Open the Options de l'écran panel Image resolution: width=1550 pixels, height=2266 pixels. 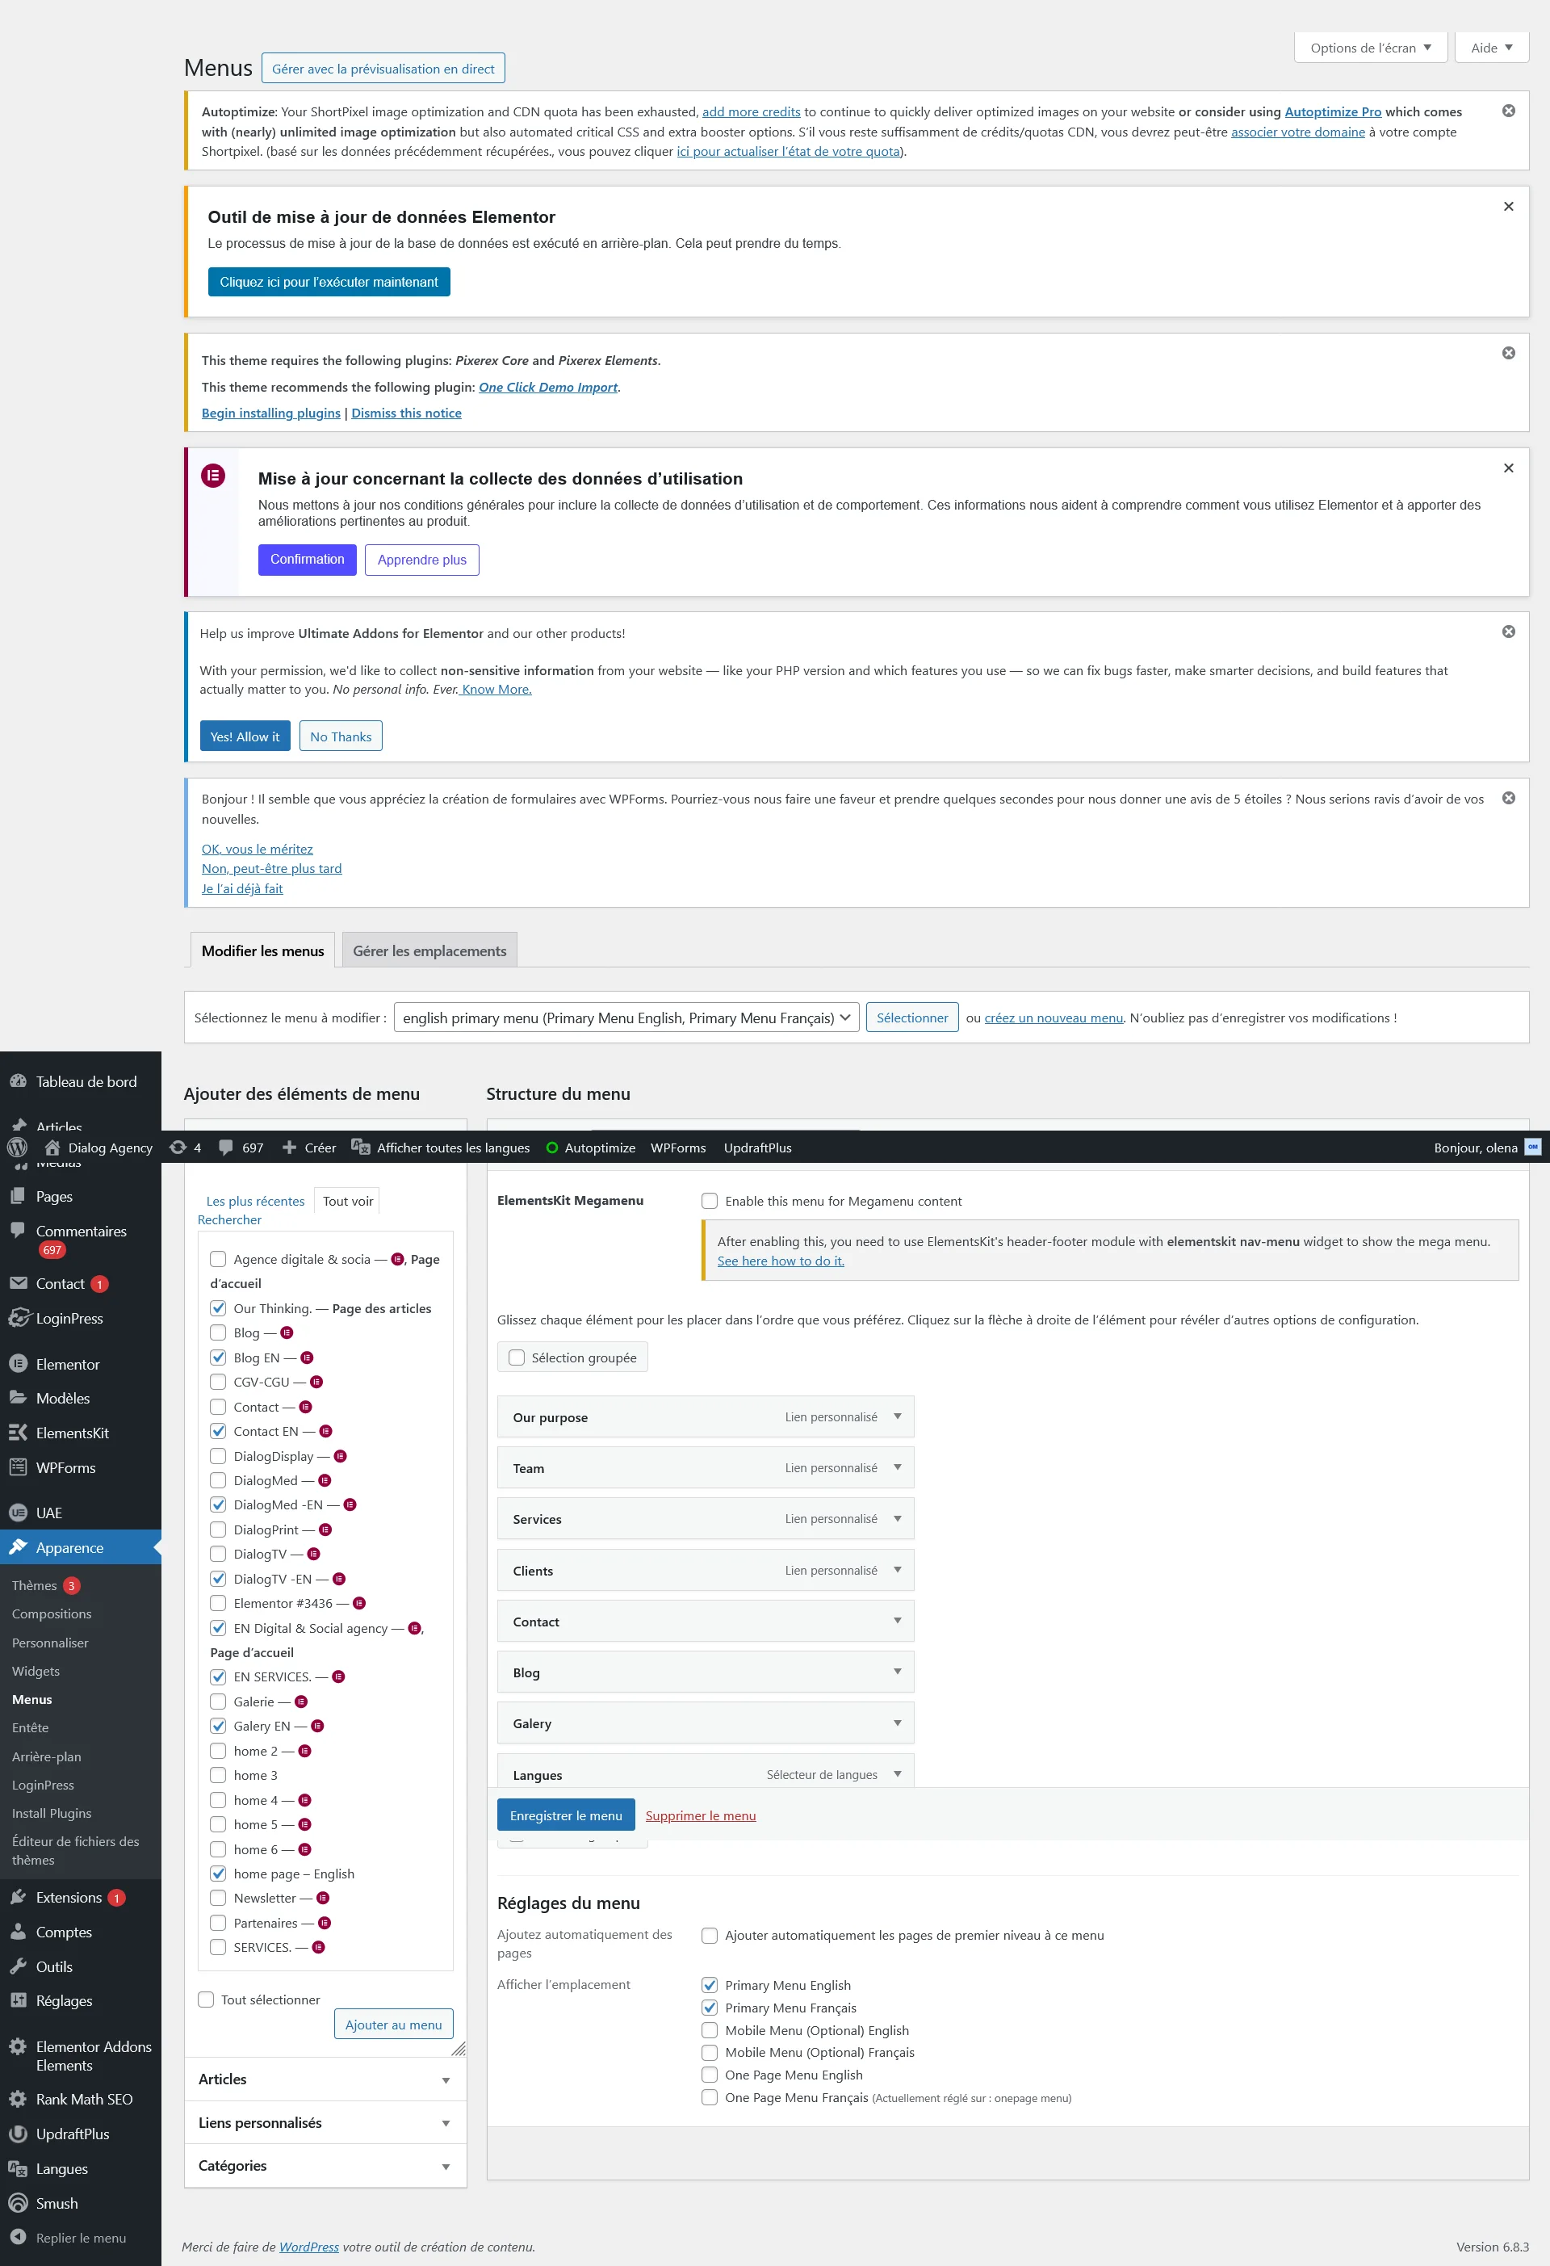[x=1370, y=48]
